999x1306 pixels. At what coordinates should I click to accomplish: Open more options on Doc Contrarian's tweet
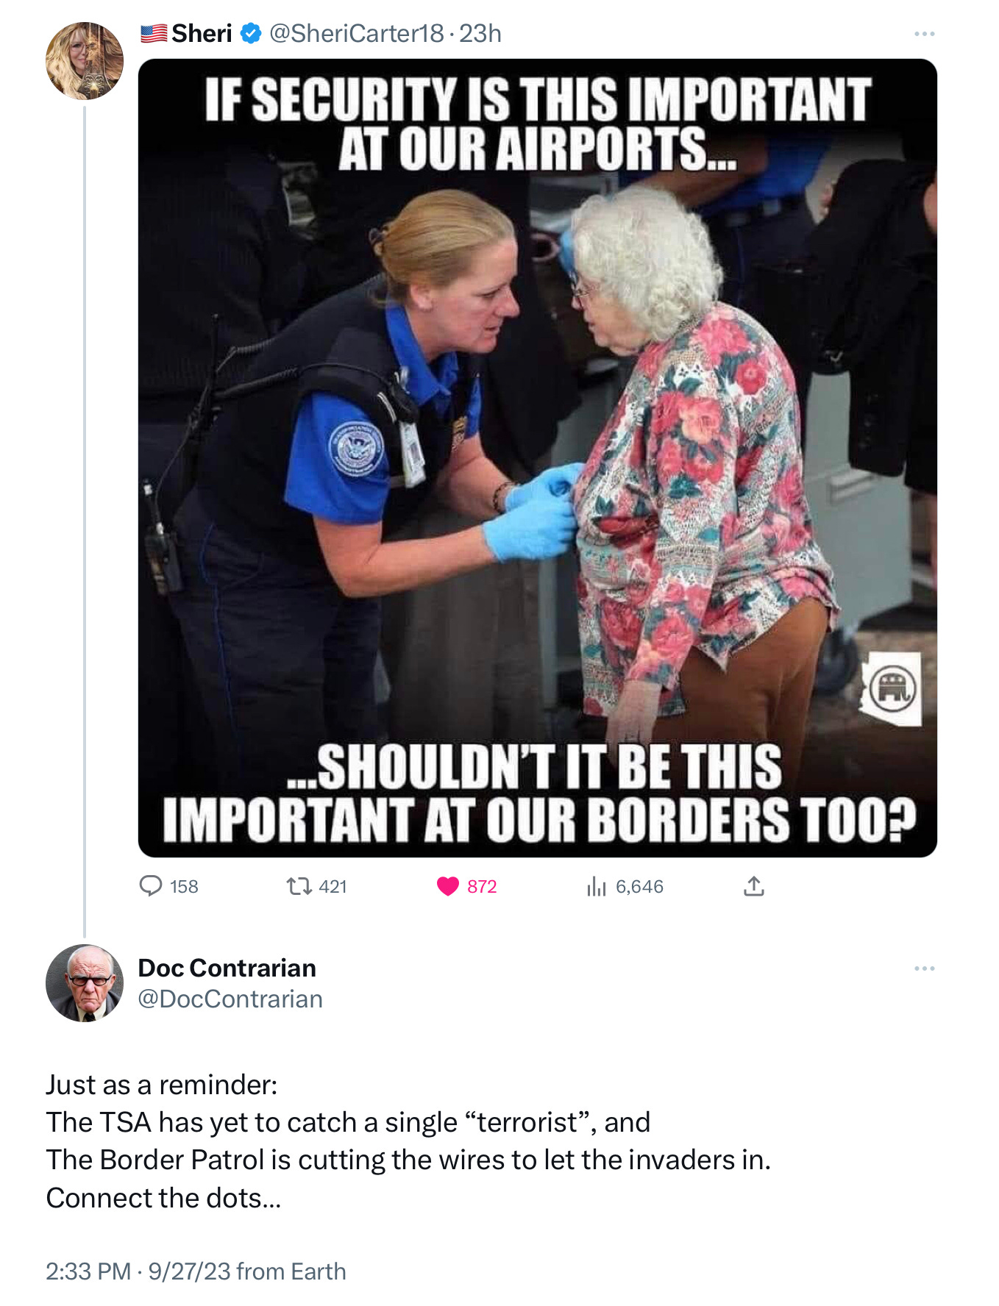924,968
